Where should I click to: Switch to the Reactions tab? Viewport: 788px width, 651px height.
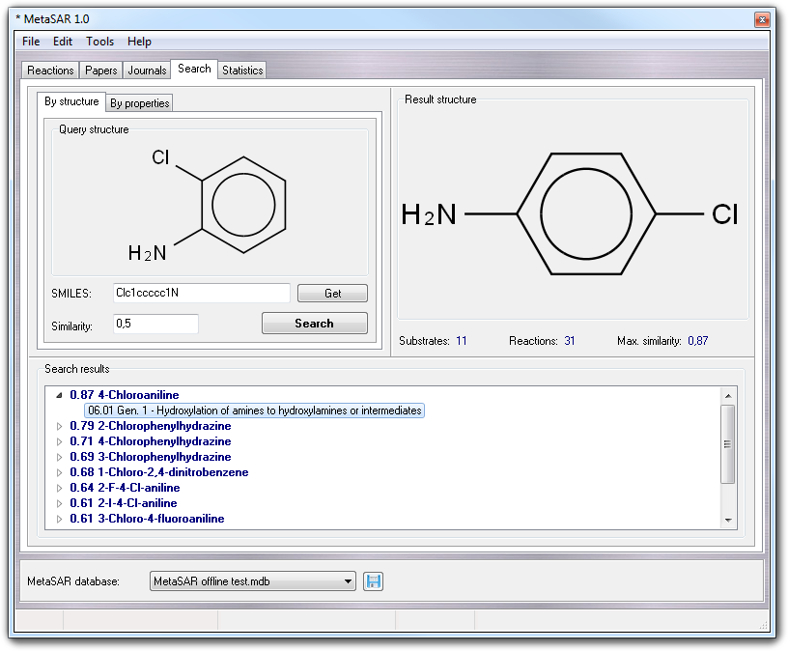50,71
